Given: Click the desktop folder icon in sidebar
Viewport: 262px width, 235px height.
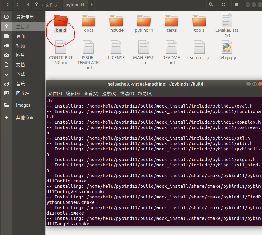Looking at the screenshot, I should pyautogui.click(x=6, y=36).
